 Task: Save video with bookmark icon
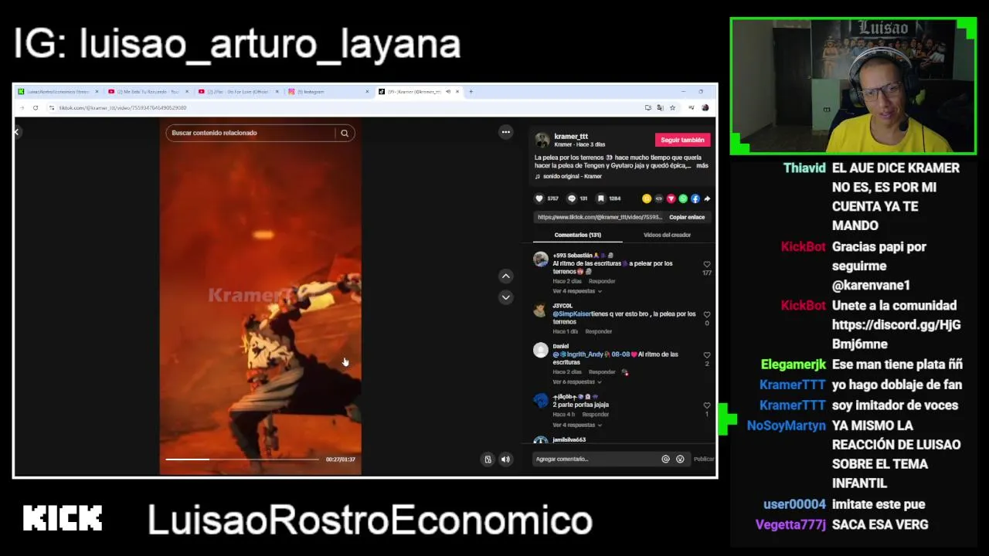600,198
